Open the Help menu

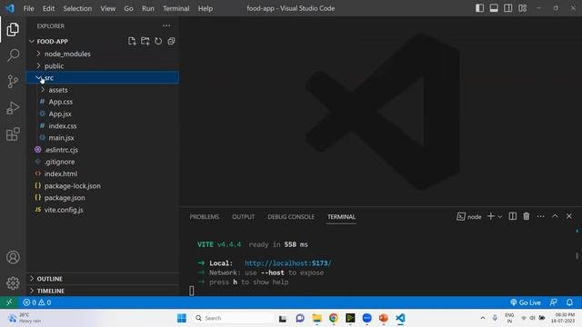tap(206, 8)
